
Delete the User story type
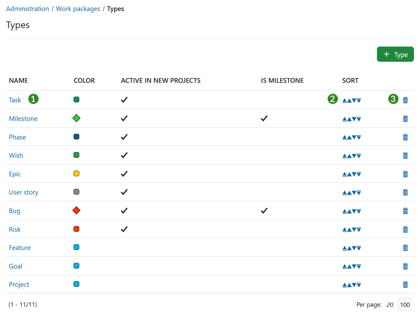[x=405, y=192]
